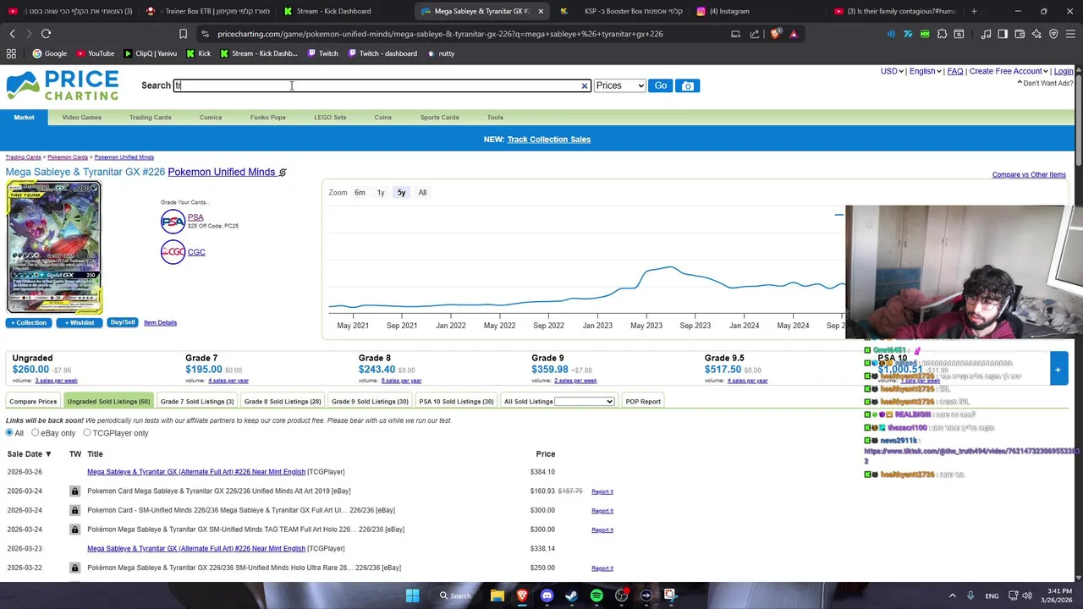Open the Prices search type dropdown
The image size is (1083, 609).
(x=619, y=85)
